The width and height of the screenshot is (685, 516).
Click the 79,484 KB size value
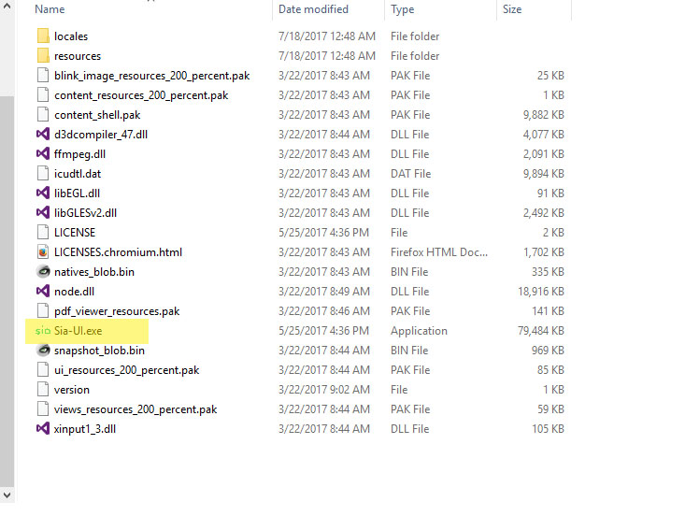[x=541, y=331]
